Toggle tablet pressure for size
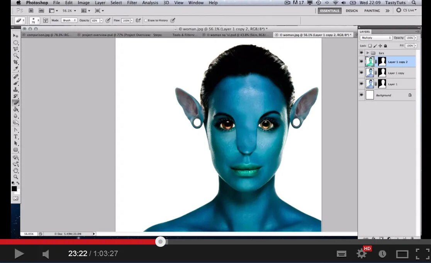Screen dimensions: 431x263 (x=173, y=20)
